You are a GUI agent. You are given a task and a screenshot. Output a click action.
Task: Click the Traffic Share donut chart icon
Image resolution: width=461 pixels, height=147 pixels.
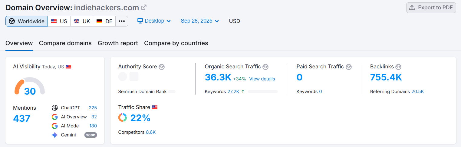tap(123, 118)
